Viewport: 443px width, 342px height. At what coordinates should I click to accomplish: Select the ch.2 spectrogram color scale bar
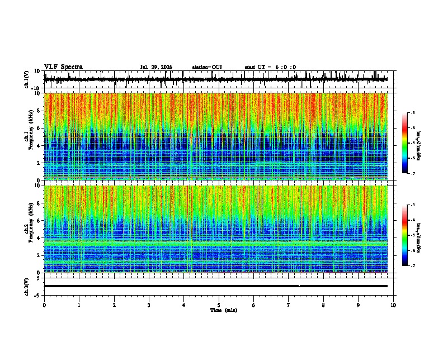[x=405, y=235]
